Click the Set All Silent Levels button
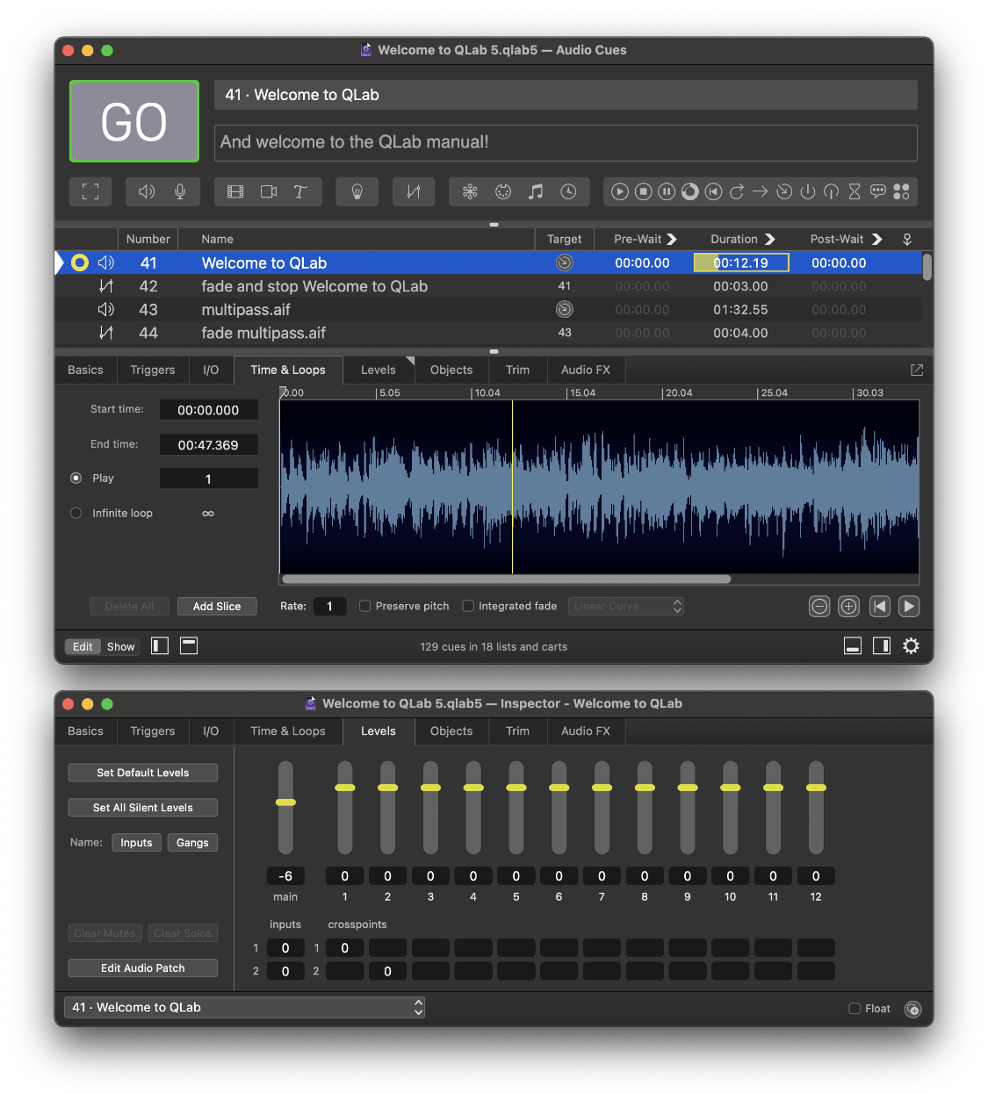 pos(143,808)
